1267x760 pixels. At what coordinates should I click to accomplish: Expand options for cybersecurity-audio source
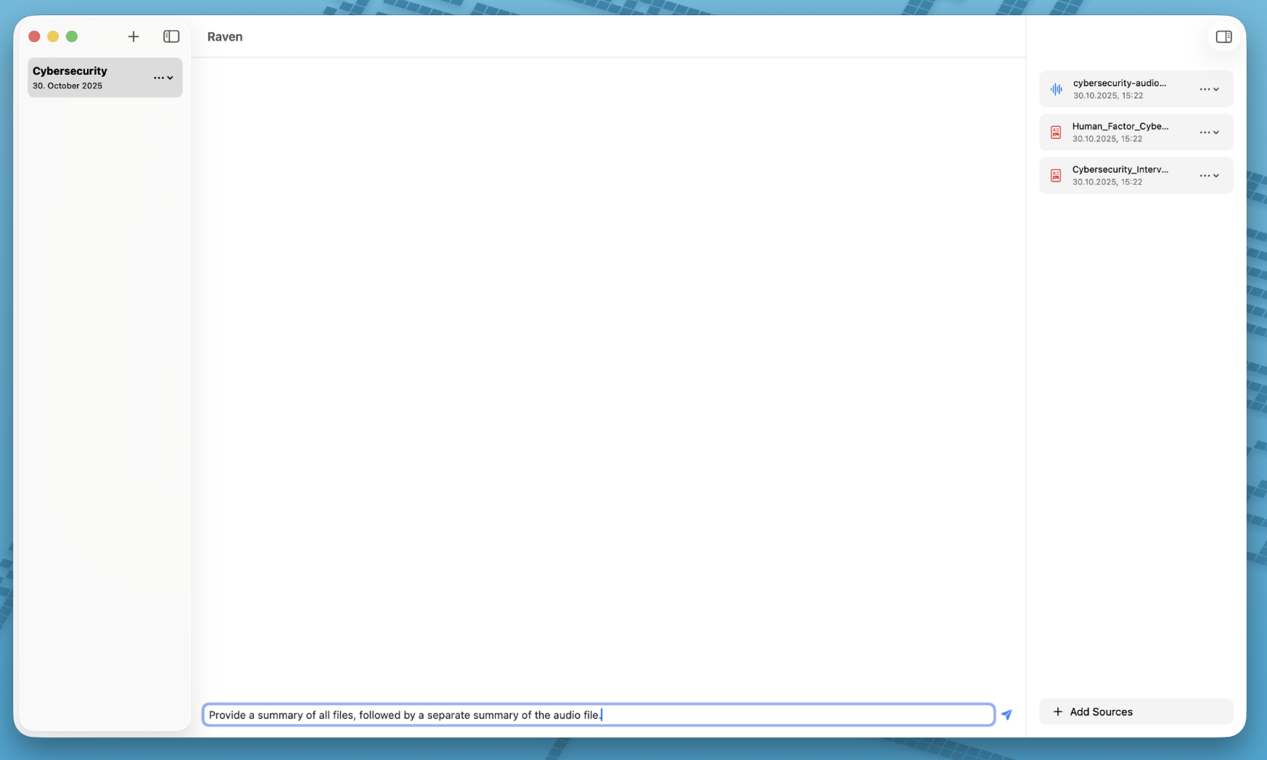[1209, 89]
